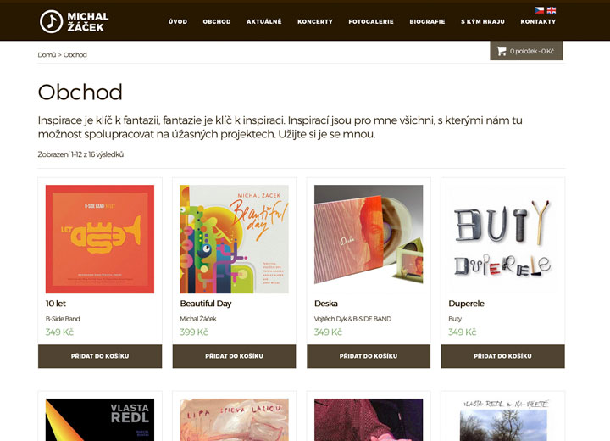
Task: Add Beautiful Day to cart
Action: coord(234,356)
